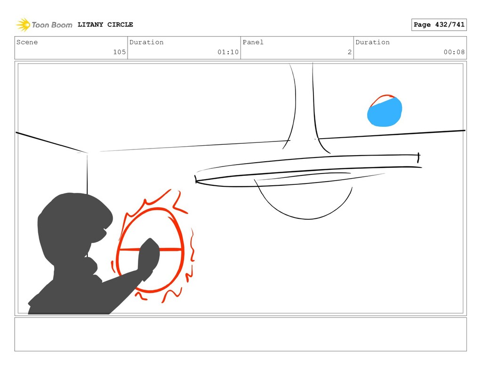The image size is (482, 373).
Task: Select the LITANY CIRCLE title text
Action: (105, 25)
